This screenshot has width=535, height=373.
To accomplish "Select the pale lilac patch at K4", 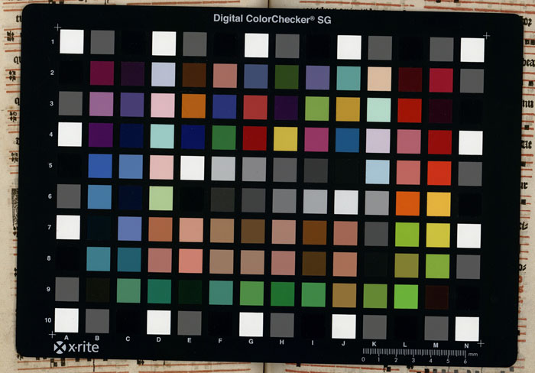I will coord(378,141).
